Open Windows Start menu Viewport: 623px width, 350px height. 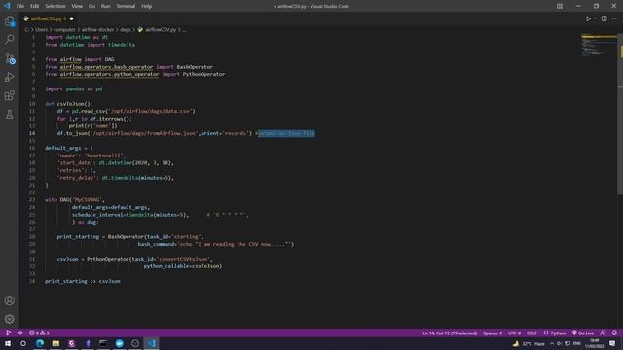(8, 343)
